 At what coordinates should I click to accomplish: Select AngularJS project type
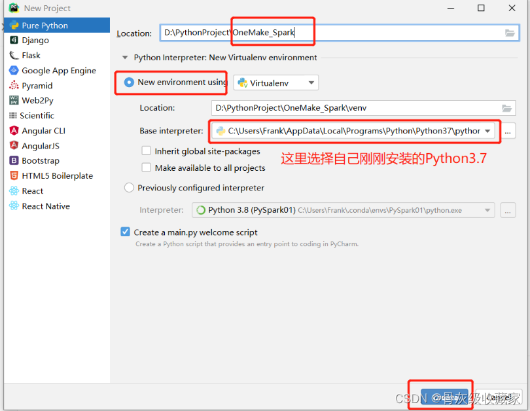click(57, 146)
